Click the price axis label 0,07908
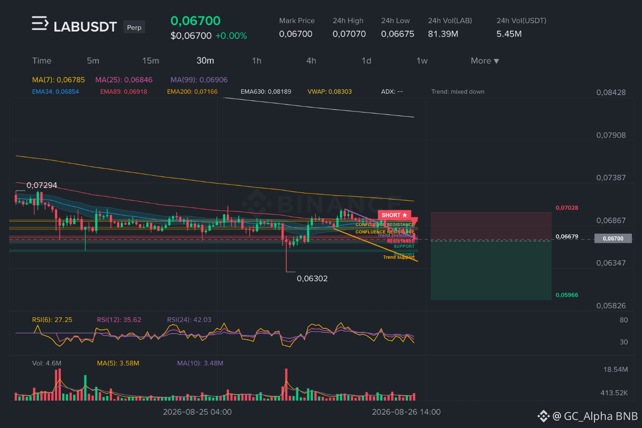The image size is (642, 428). click(611, 135)
